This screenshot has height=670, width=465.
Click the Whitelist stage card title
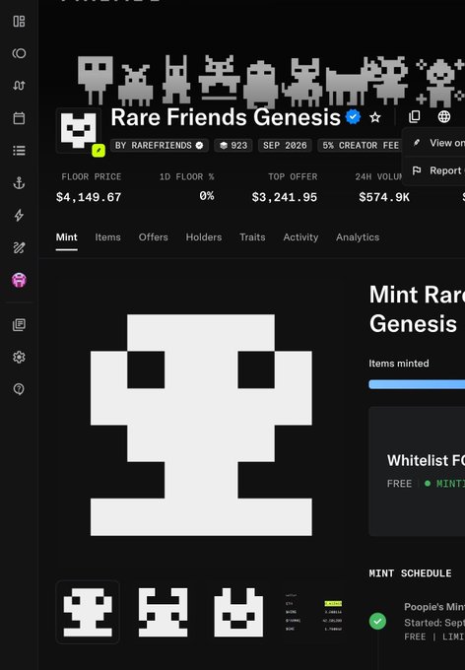pos(426,460)
